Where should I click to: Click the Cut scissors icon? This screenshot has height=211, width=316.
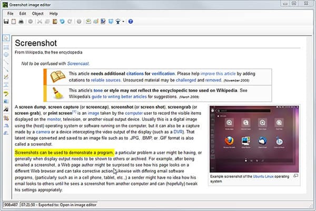(x=39, y=22)
